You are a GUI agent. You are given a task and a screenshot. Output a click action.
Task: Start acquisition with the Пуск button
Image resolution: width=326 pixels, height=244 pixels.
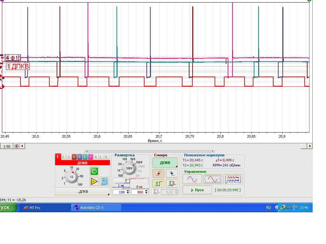point(197,190)
